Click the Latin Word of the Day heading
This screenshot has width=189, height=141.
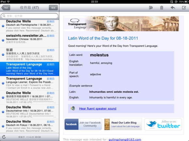tap(103, 38)
